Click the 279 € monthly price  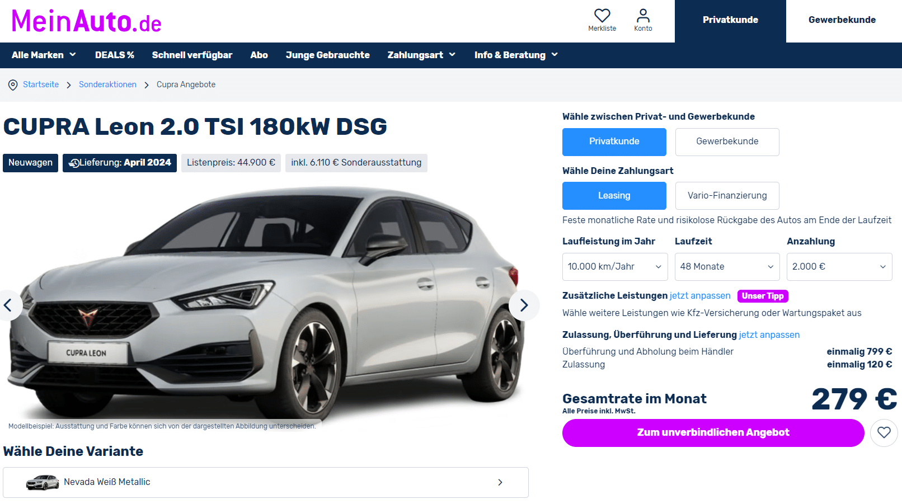(854, 399)
